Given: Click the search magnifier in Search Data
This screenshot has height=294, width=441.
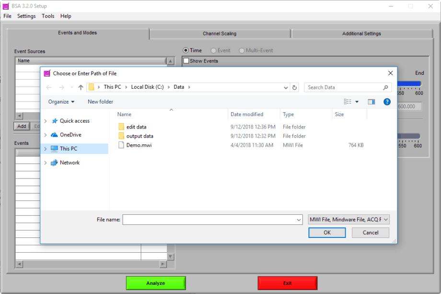Looking at the screenshot, I should pos(385,87).
